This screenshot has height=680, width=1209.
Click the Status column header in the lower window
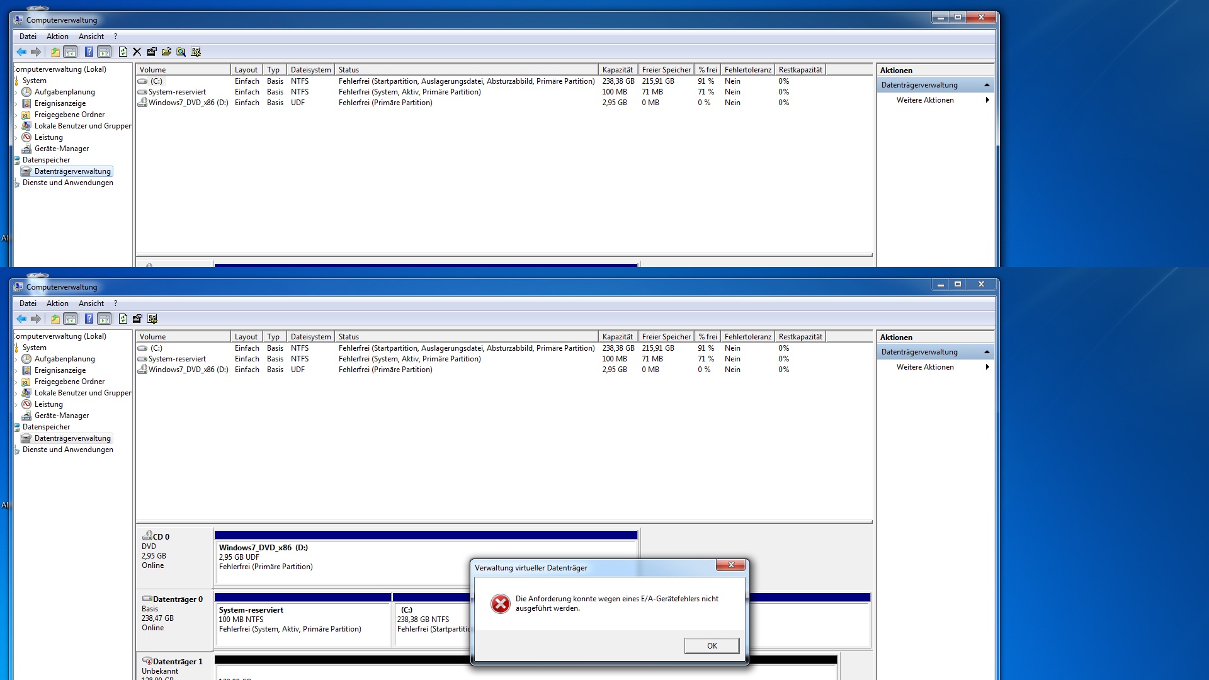tap(466, 337)
